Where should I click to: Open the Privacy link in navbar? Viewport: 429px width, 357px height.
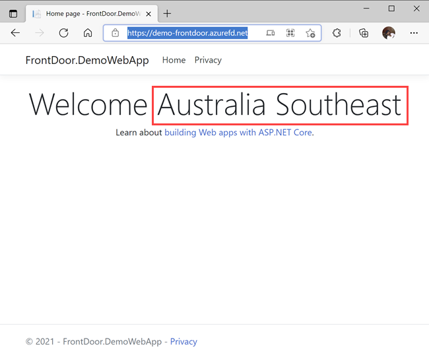(x=208, y=60)
